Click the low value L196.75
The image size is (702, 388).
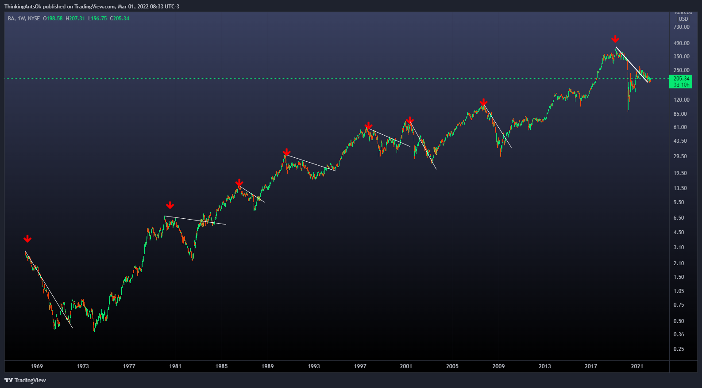(x=97, y=19)
